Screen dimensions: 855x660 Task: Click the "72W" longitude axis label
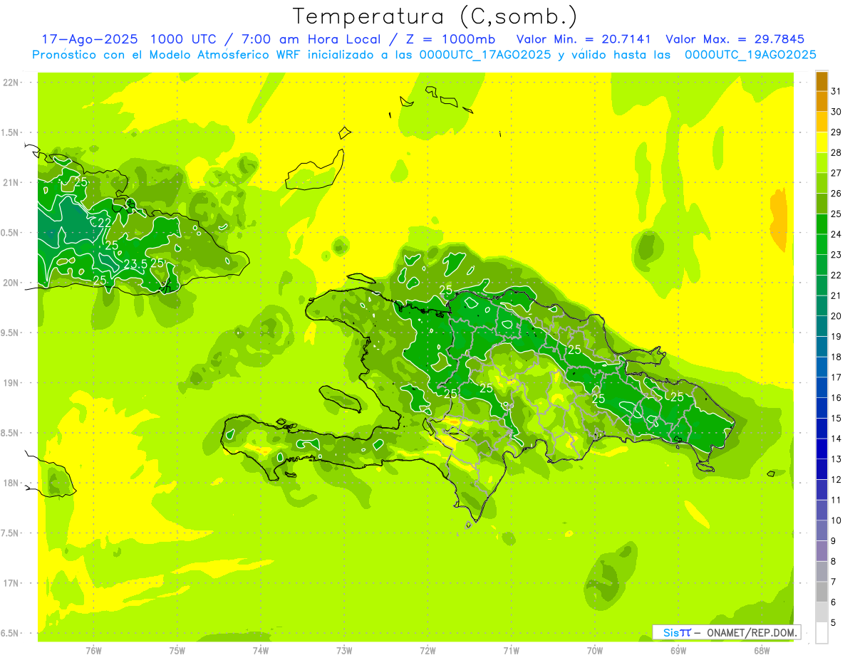(x=427, y=650)
